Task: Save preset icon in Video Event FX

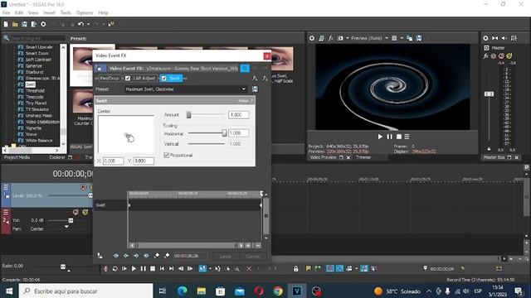Action: [255, 89]
